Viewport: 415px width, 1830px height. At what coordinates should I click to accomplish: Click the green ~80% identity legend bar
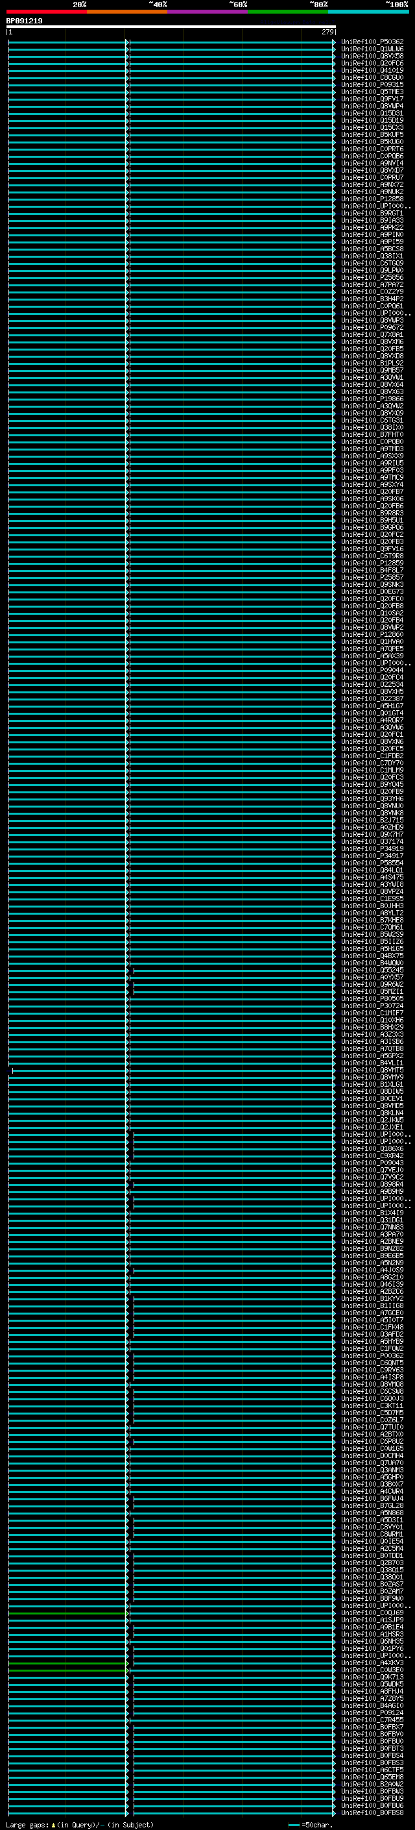coord(288,12)
